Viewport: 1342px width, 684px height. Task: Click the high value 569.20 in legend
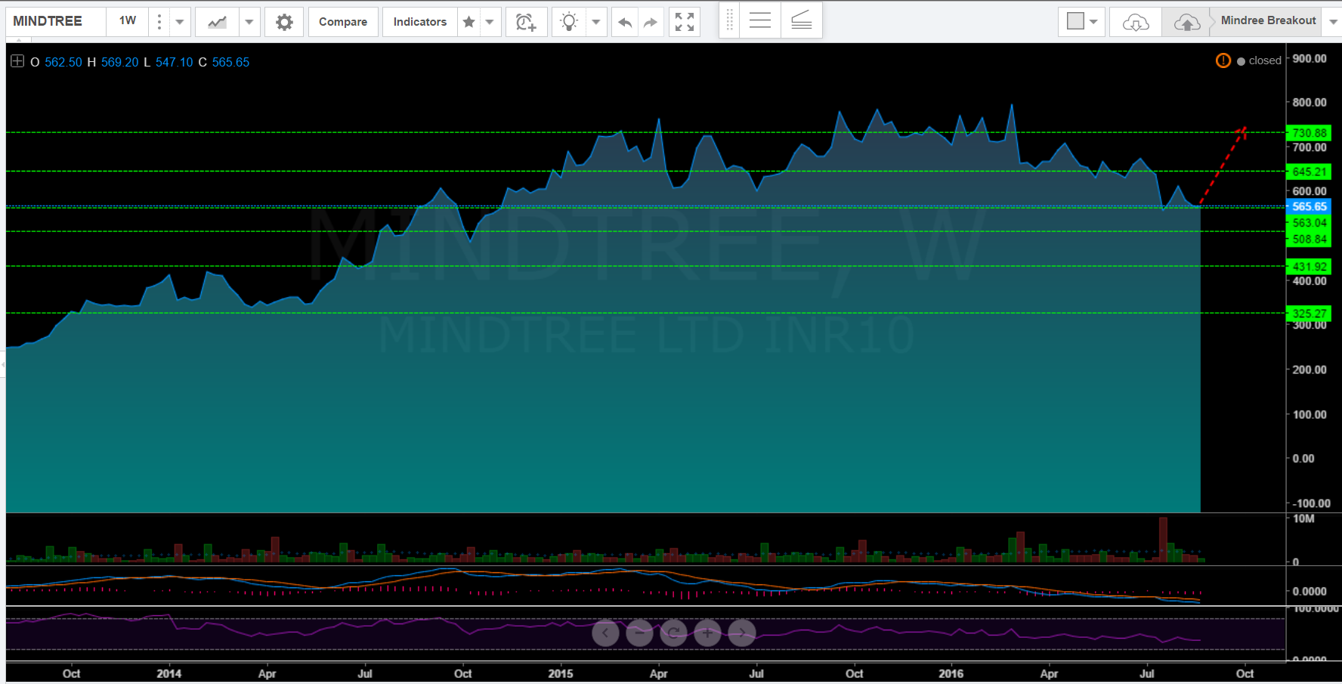click(x=120, y=62)
